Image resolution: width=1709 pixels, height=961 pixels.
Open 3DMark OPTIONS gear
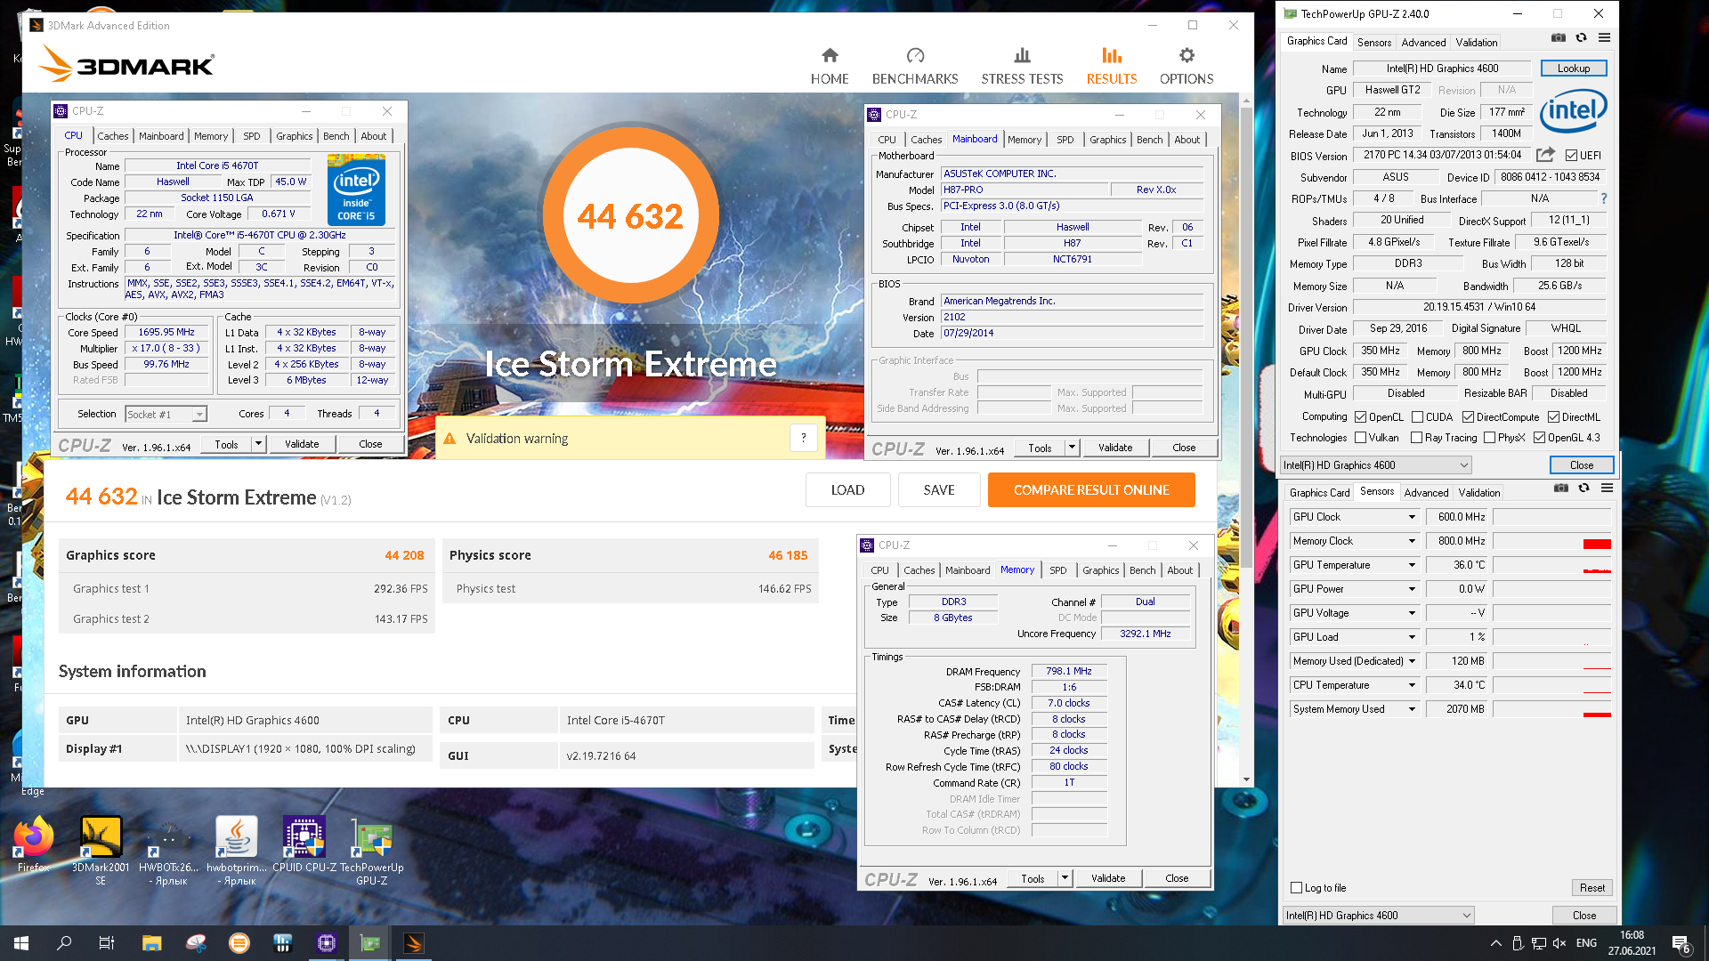tap(1187, 67)
